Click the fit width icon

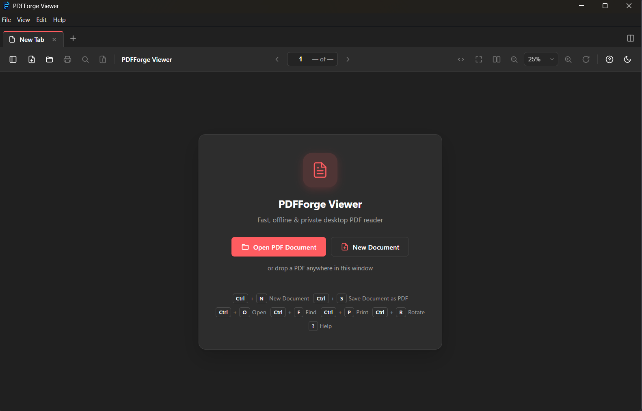tap(461, 59)
